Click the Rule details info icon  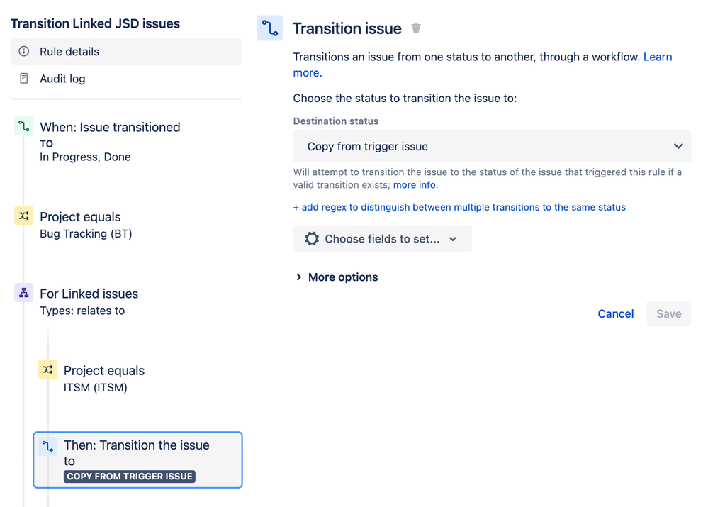[24, 52]
